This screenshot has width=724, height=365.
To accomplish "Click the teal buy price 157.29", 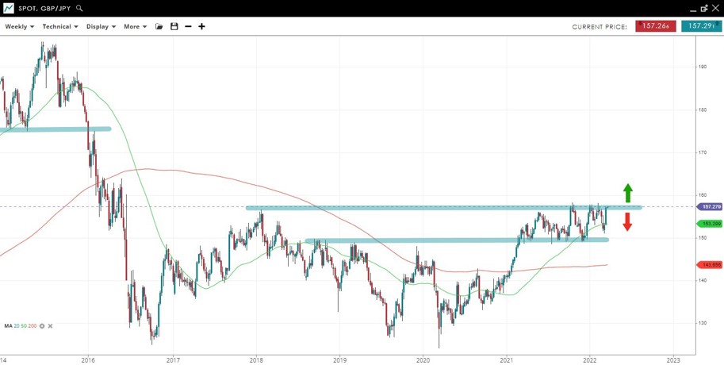I will click(x=701, y=26).
